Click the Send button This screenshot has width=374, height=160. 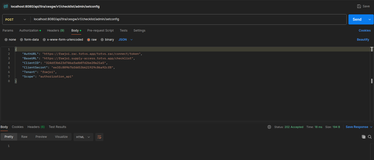357,19
